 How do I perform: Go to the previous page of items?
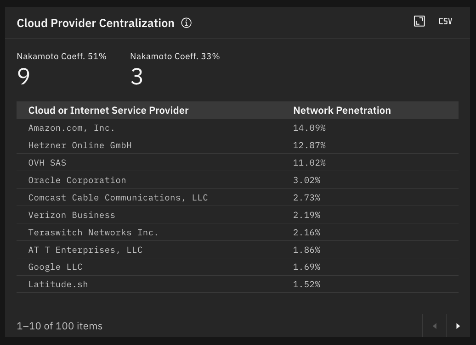(x=434, y=326)
